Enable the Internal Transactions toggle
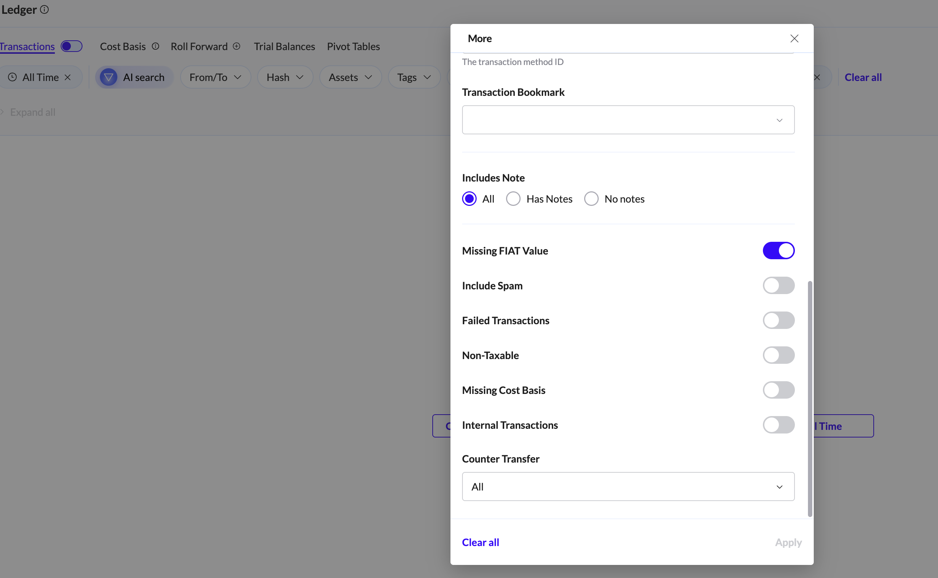Viewport: 938px width, 578px height. point(779,425)
